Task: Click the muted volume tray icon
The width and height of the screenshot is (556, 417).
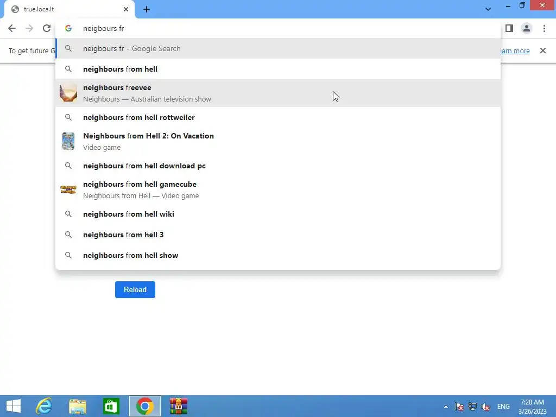Action: point(485,407)
